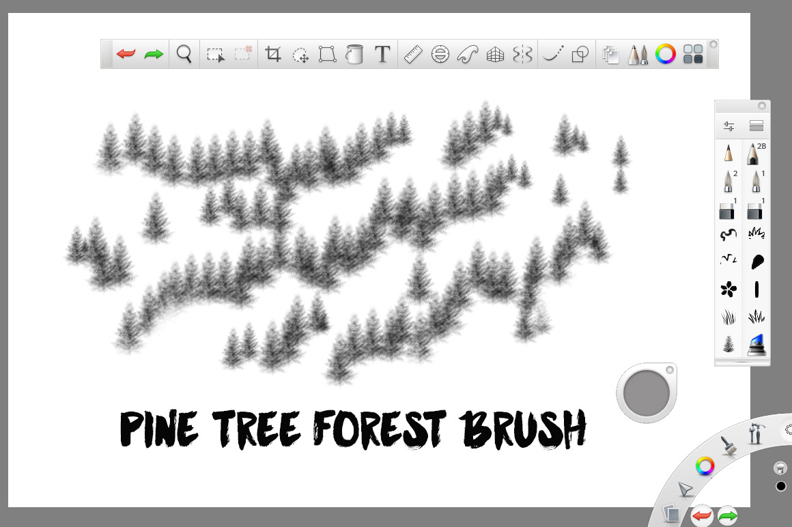Choose the Text tool

click(383, 54)
